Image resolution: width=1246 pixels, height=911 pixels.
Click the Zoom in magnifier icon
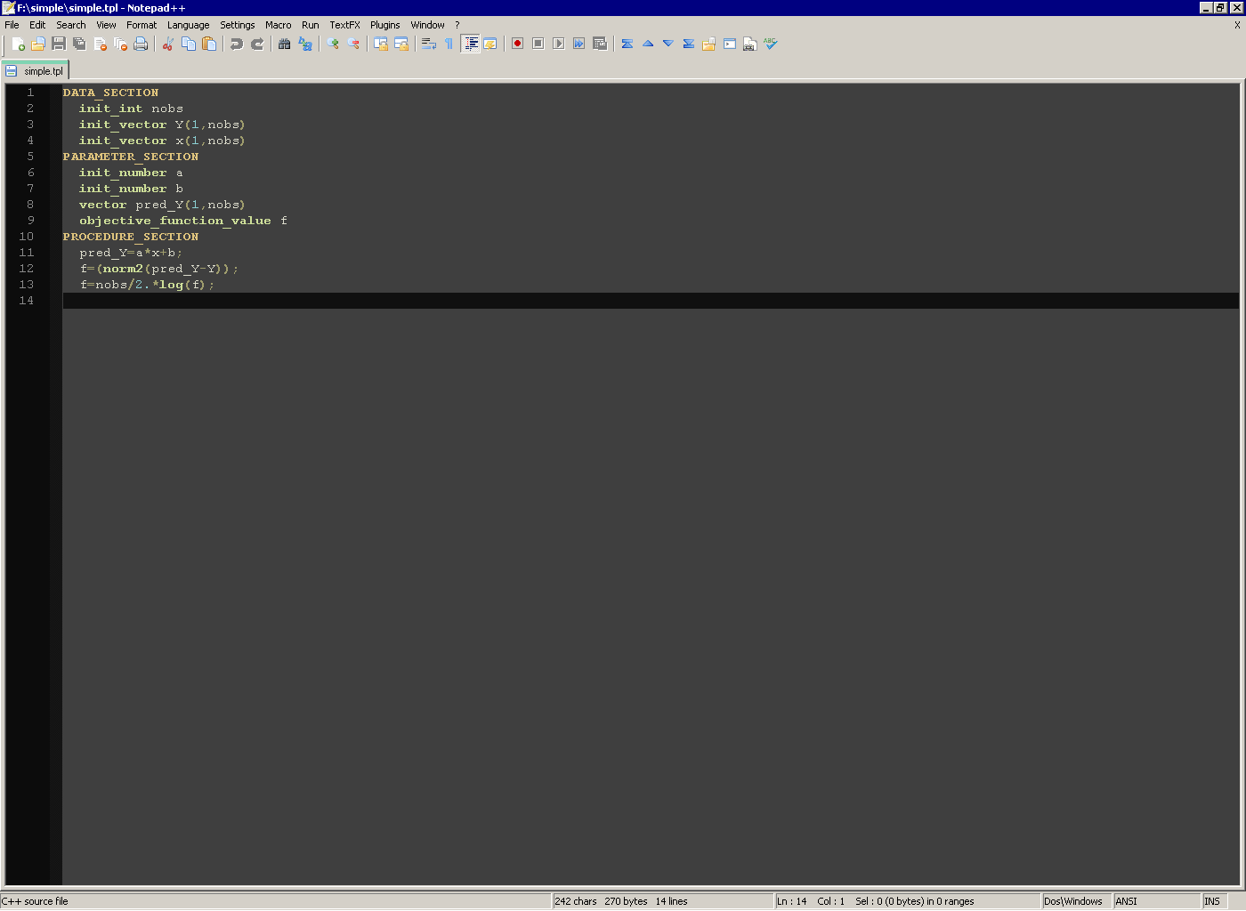click(x=333, y=44)
